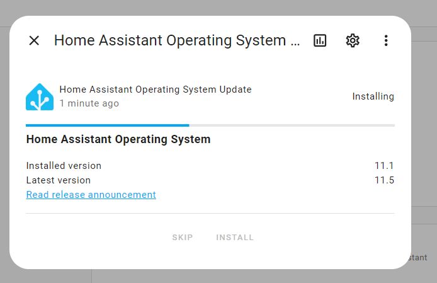The width and height of the screenshot is (437, 283).
Task: Click the dialog title Home Assistant Operating System
Action: (177, 40)
